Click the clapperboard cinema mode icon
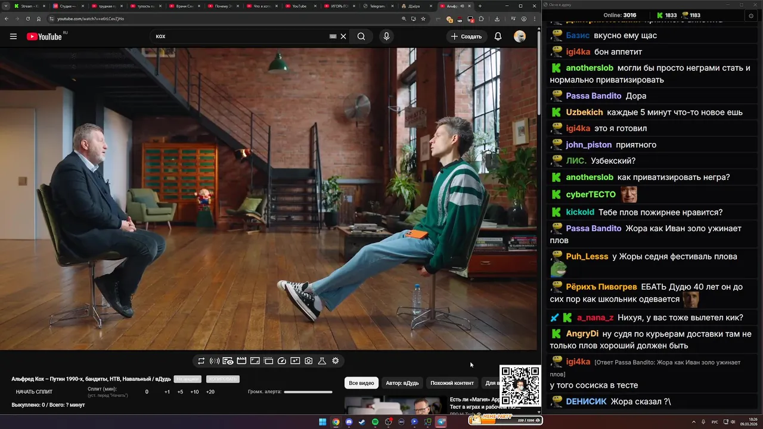This screenshot has height=429, width=763. click(241, 360)
